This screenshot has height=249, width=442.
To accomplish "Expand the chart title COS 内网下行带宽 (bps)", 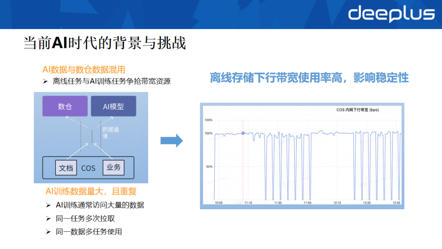I will [357, 110].
